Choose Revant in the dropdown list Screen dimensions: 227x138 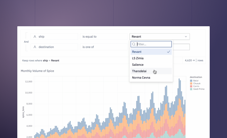point(151,52)
